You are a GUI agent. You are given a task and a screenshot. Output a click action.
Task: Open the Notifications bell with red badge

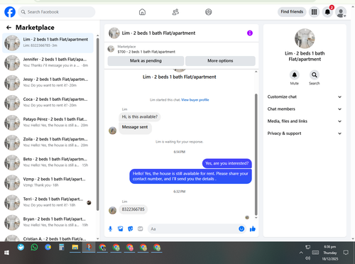click(x=327, y=12)
